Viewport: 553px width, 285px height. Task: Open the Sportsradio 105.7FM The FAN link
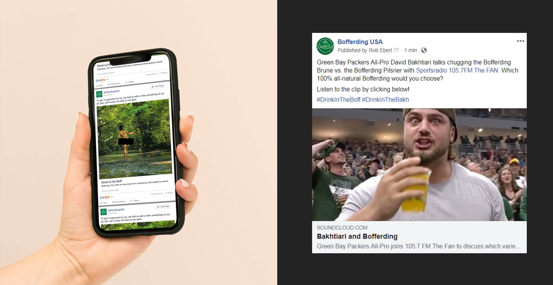[x=457, y=70]
